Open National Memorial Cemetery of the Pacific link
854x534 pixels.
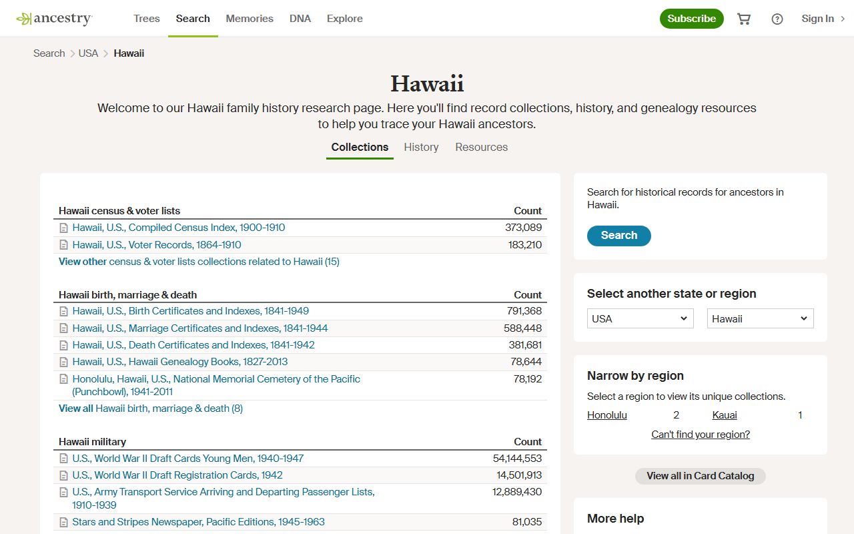(216, 385)
